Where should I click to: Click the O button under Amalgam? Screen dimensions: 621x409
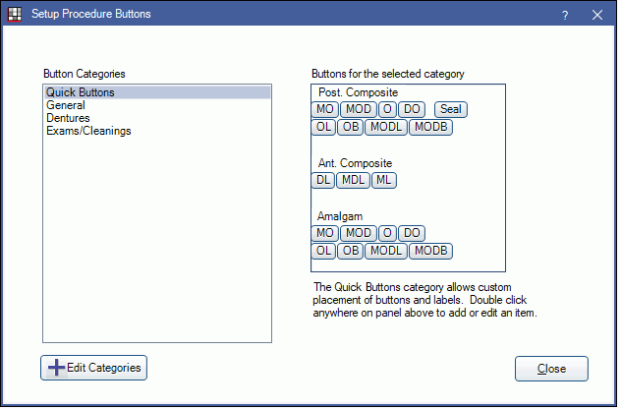(388, 233)
